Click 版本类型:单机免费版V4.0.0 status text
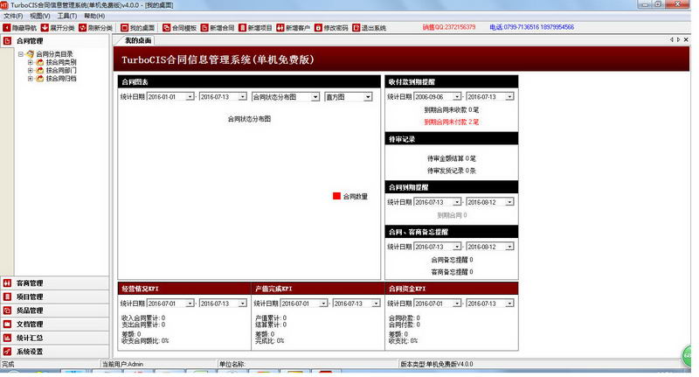The height and width of the screenshot is (377, 699). tap(436, 364)
